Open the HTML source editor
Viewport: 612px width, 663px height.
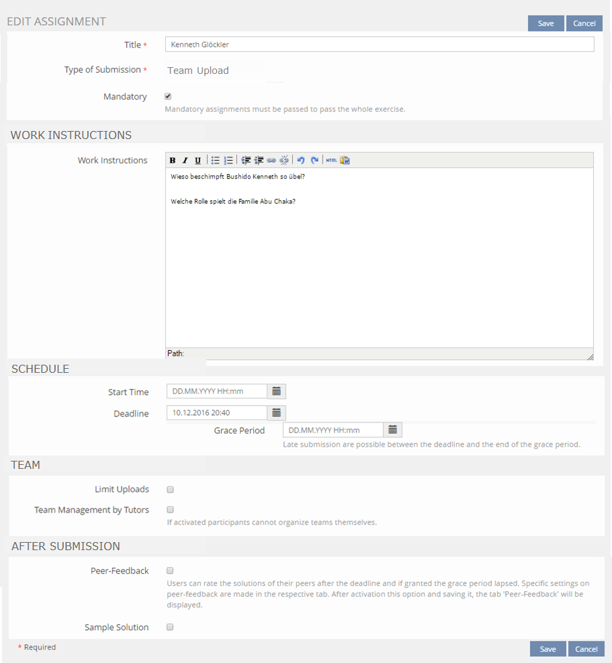click(332, 161)
